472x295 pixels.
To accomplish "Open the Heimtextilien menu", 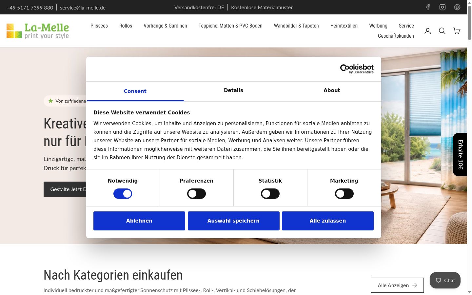I will pyautogui.click(x=344, y=26).
